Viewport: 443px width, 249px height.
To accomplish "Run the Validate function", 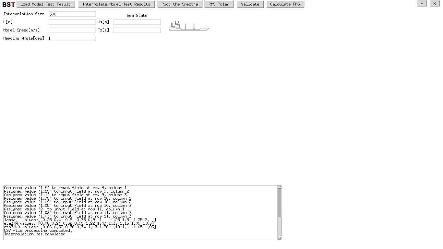I will click(x=250, y=4).
